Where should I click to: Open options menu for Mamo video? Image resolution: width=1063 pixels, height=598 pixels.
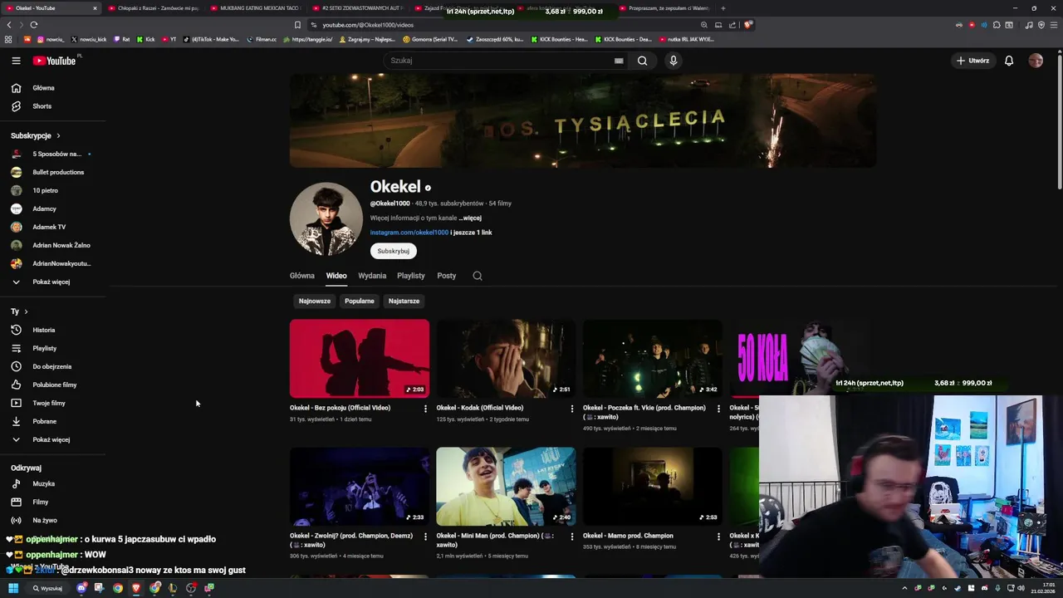click(x=719, y=537)
